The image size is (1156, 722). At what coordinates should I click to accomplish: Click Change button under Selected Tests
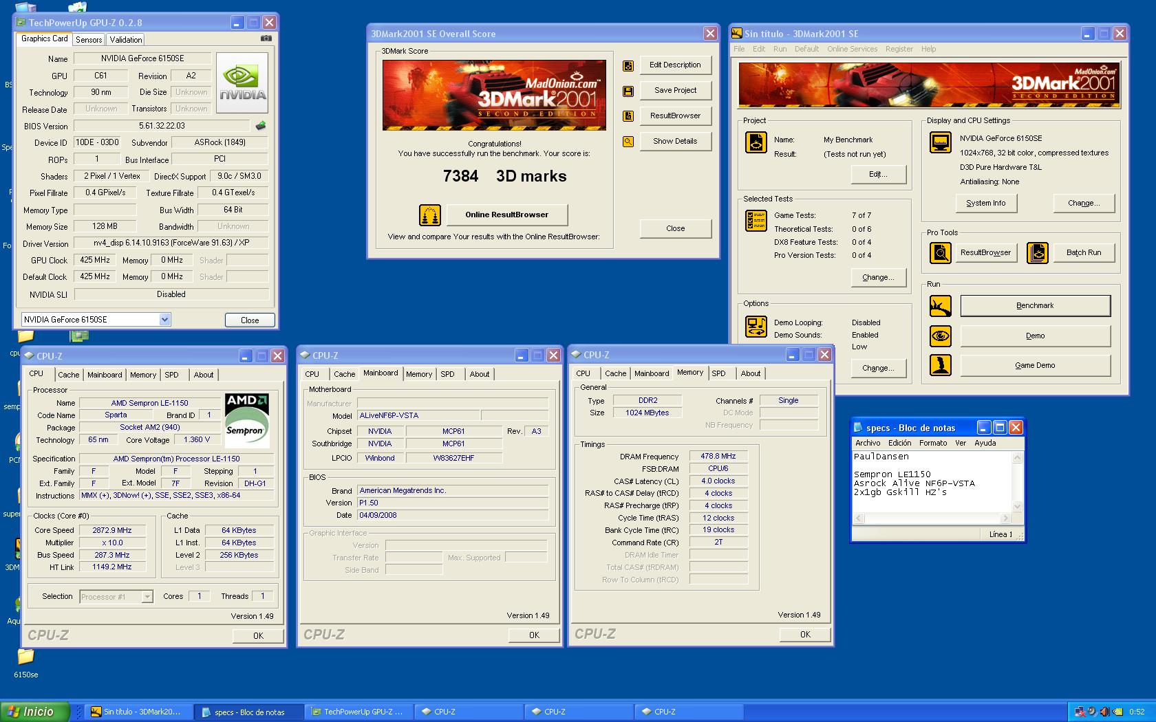pyautogui.click(x=877, y=278)
